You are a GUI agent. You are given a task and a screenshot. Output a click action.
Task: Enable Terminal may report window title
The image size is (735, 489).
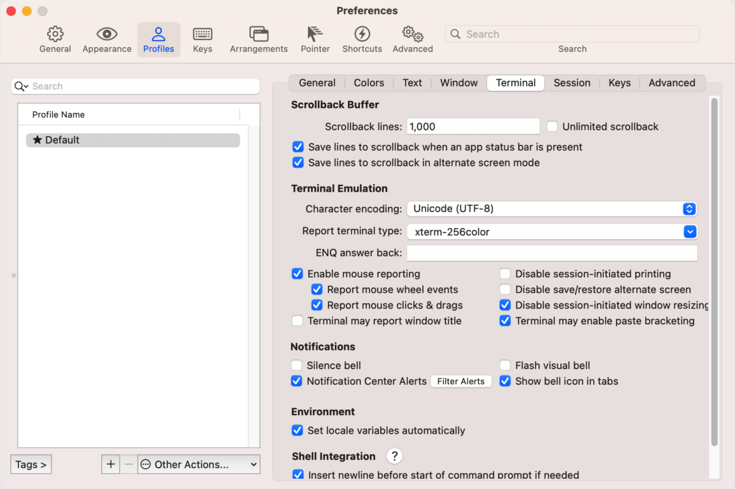[297, 321]
